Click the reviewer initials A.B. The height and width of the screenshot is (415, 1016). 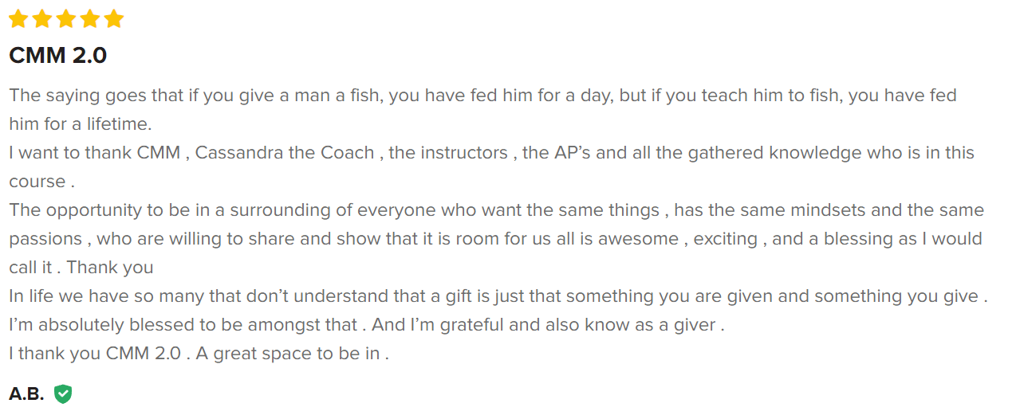tap(26, 393)
